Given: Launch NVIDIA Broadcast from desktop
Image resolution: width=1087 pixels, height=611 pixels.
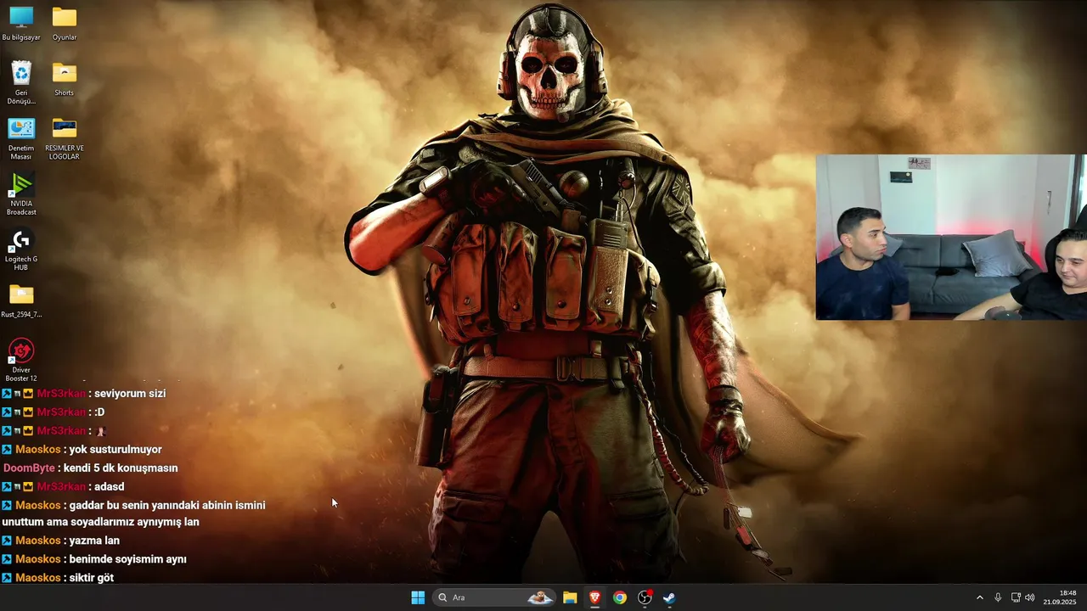Looking at the screenshot, I should tap(21, 194).
